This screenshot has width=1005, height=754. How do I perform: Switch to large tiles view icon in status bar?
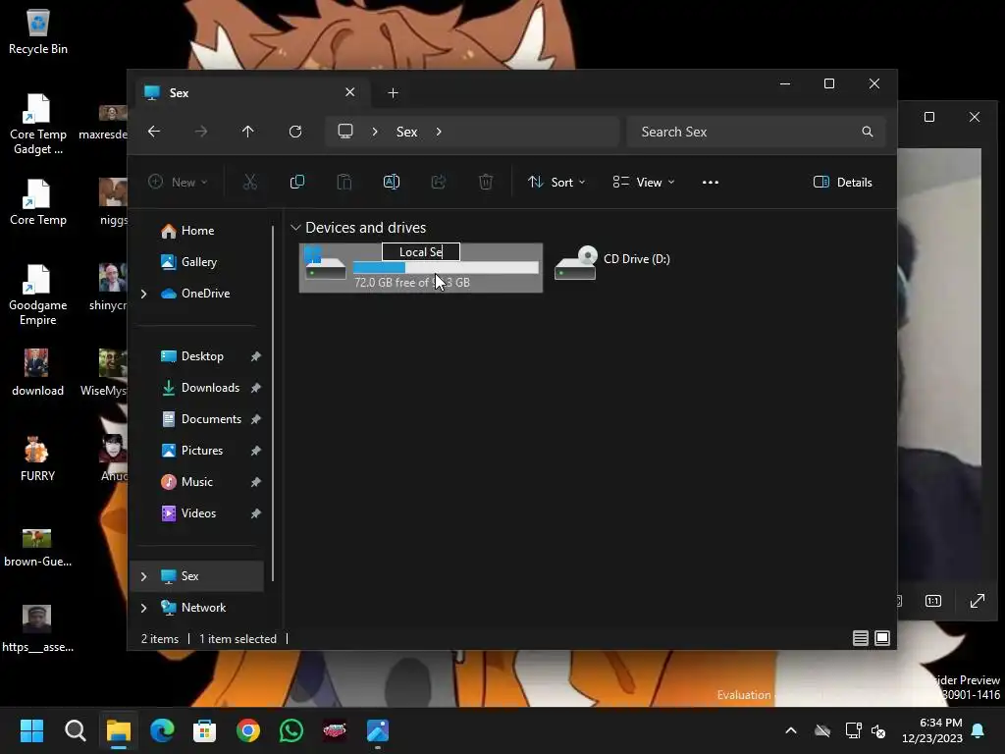click(x=882, y=638)
